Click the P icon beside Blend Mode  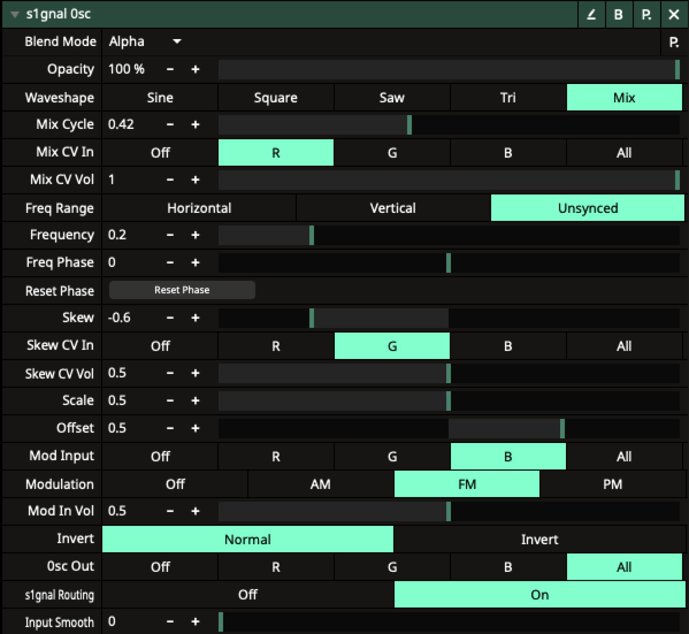[674, 42]
